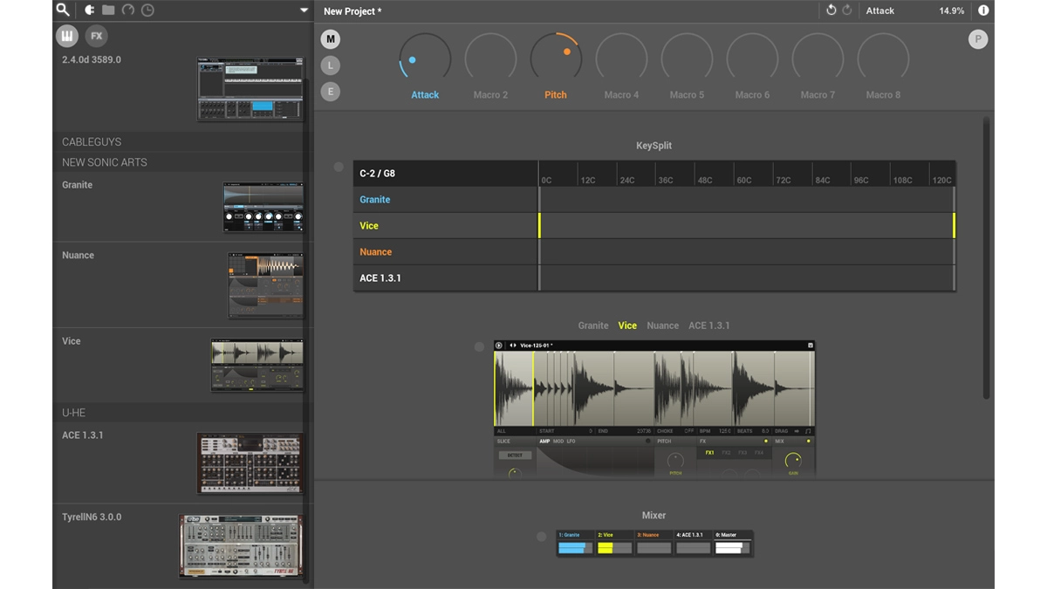This screenshot has width=1047, height=589.
Task: Click the main area vertical scrollbar
Action: pos(987,258)
